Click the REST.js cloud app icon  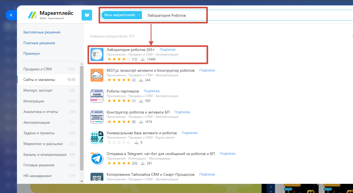[x=97, y=75]
